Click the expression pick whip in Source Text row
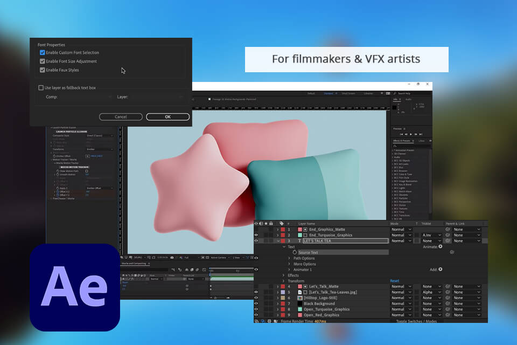This screenshot has height=345, width=517. coord(452,252)
